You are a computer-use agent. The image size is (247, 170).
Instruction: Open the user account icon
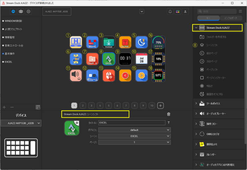(x=185, y=11)
